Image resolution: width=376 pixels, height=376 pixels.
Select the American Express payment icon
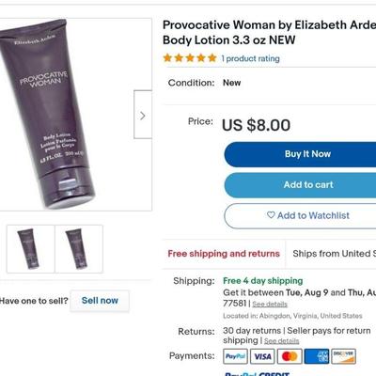[x=317, y=356]
